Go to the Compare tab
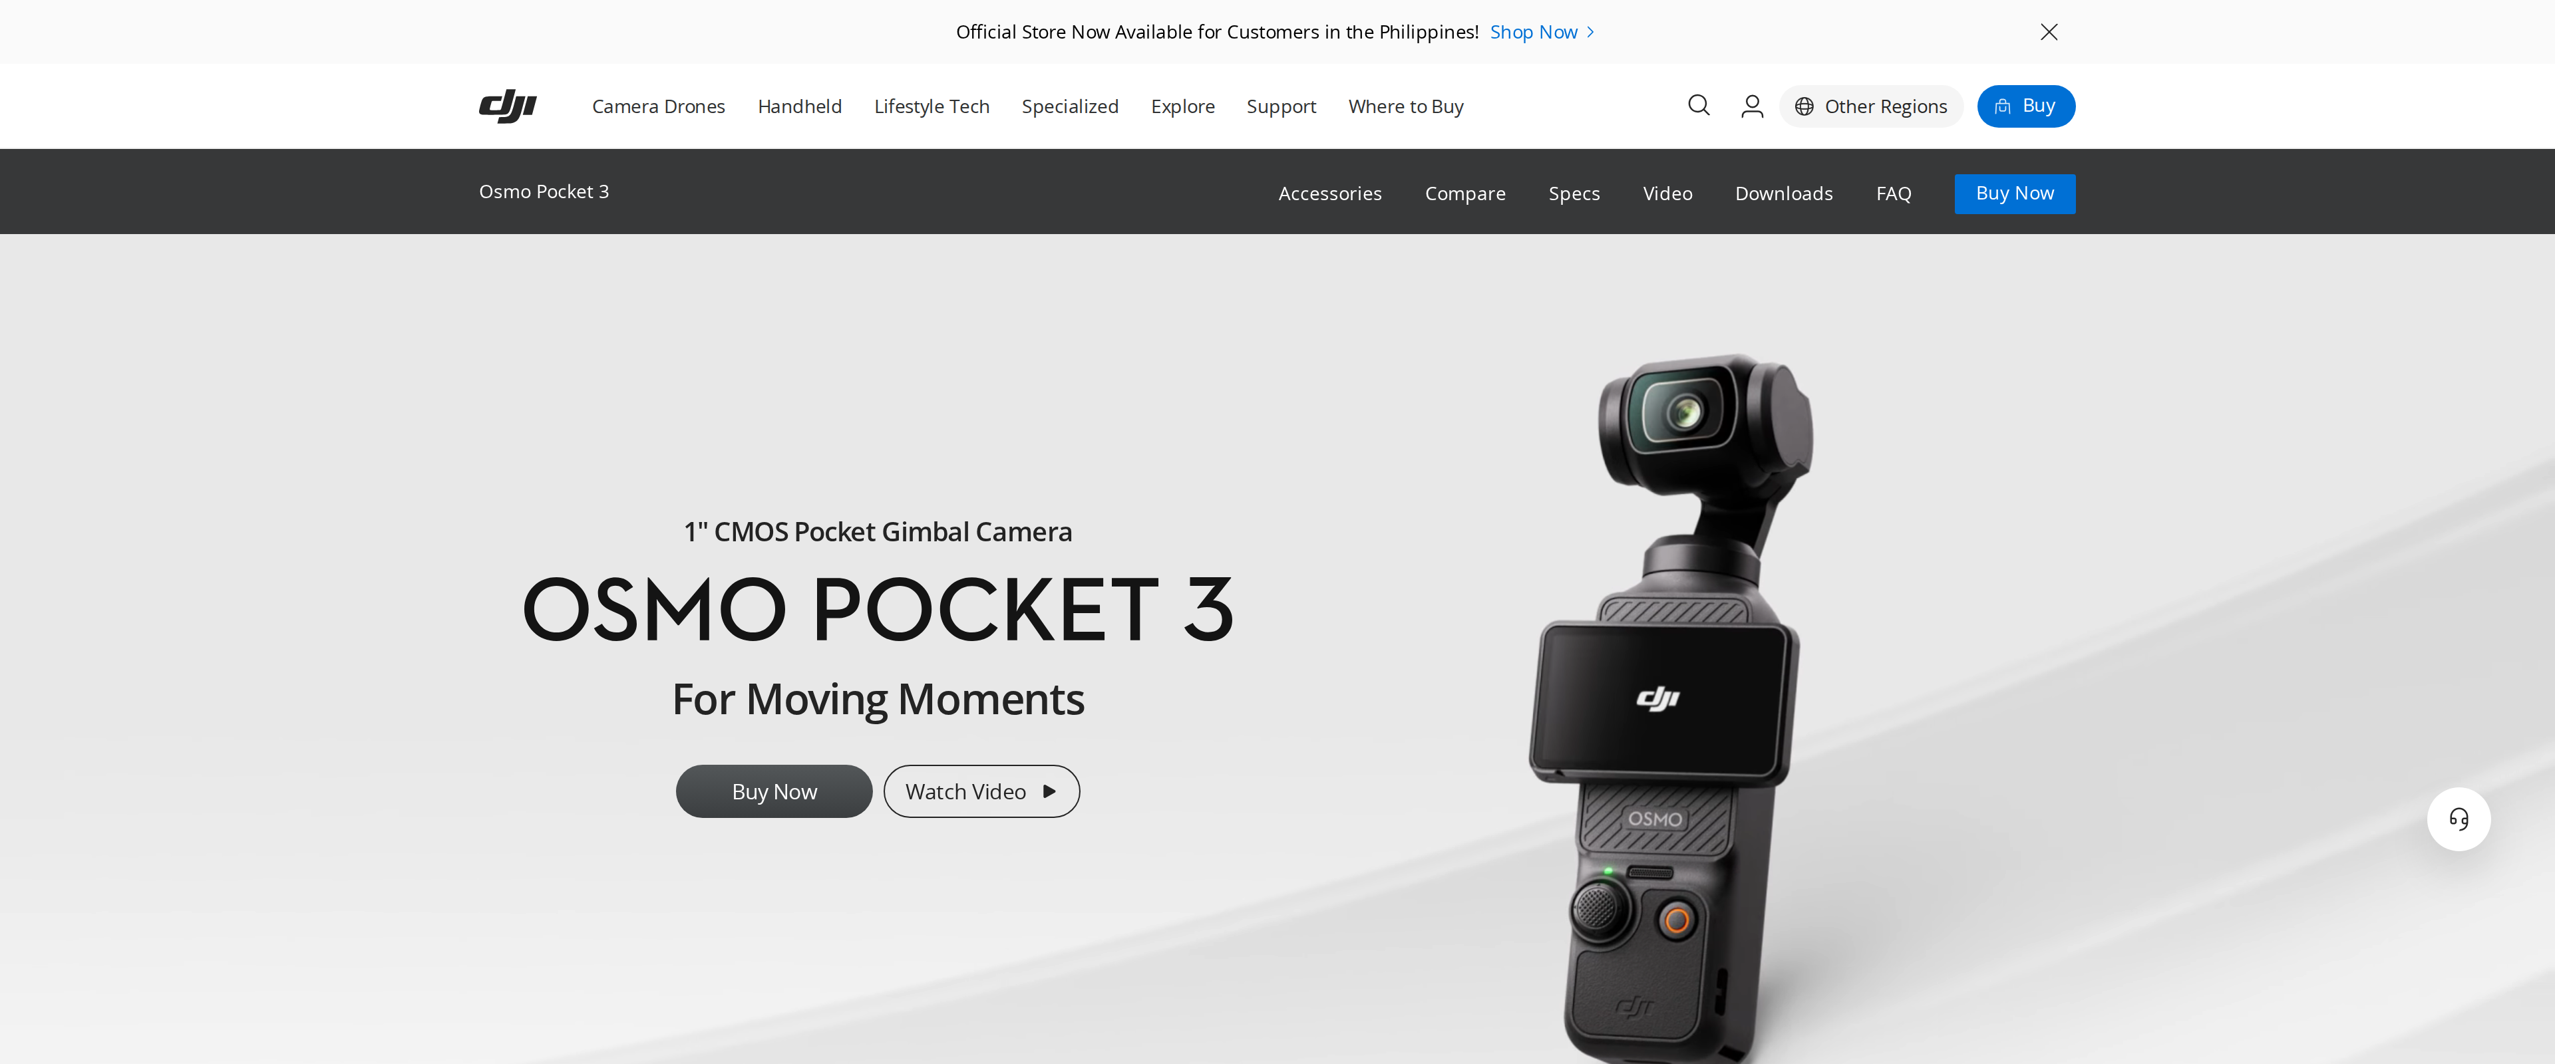The image size is (2555, 1064). click(1465, 194)
